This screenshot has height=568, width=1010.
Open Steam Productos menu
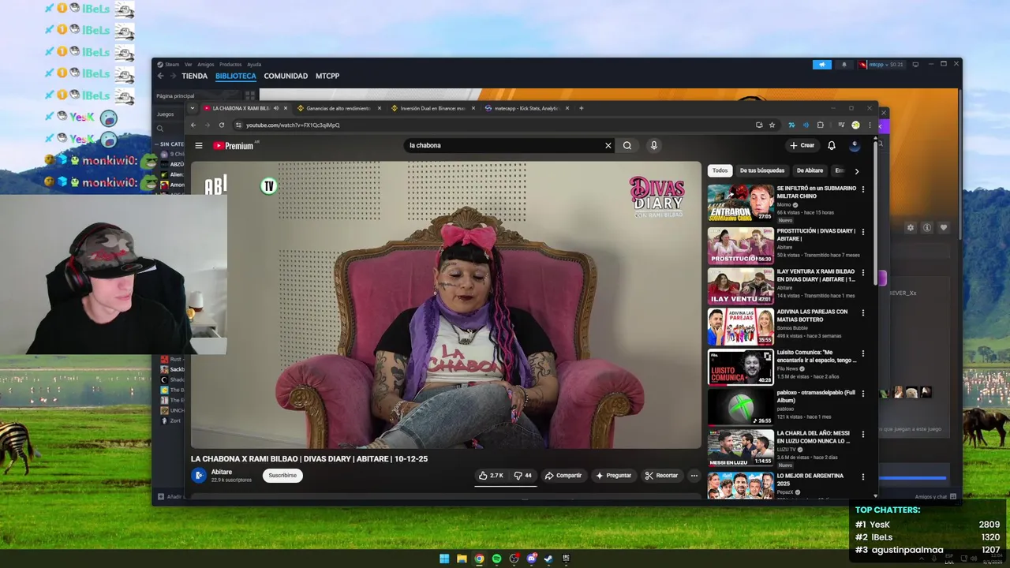230,65
